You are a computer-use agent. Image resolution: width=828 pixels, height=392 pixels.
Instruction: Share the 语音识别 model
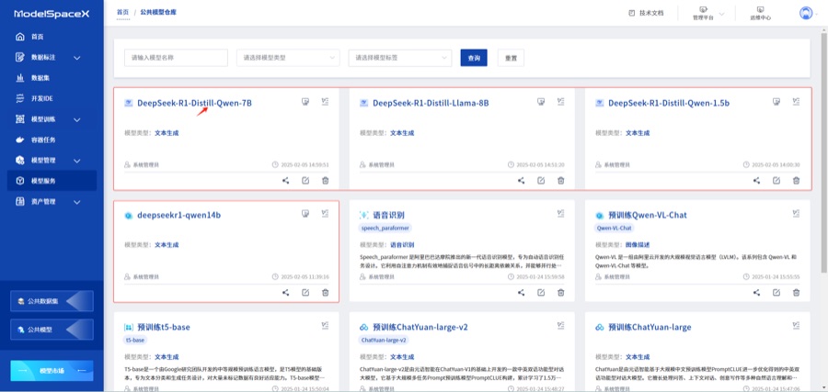tap(522, 293)
